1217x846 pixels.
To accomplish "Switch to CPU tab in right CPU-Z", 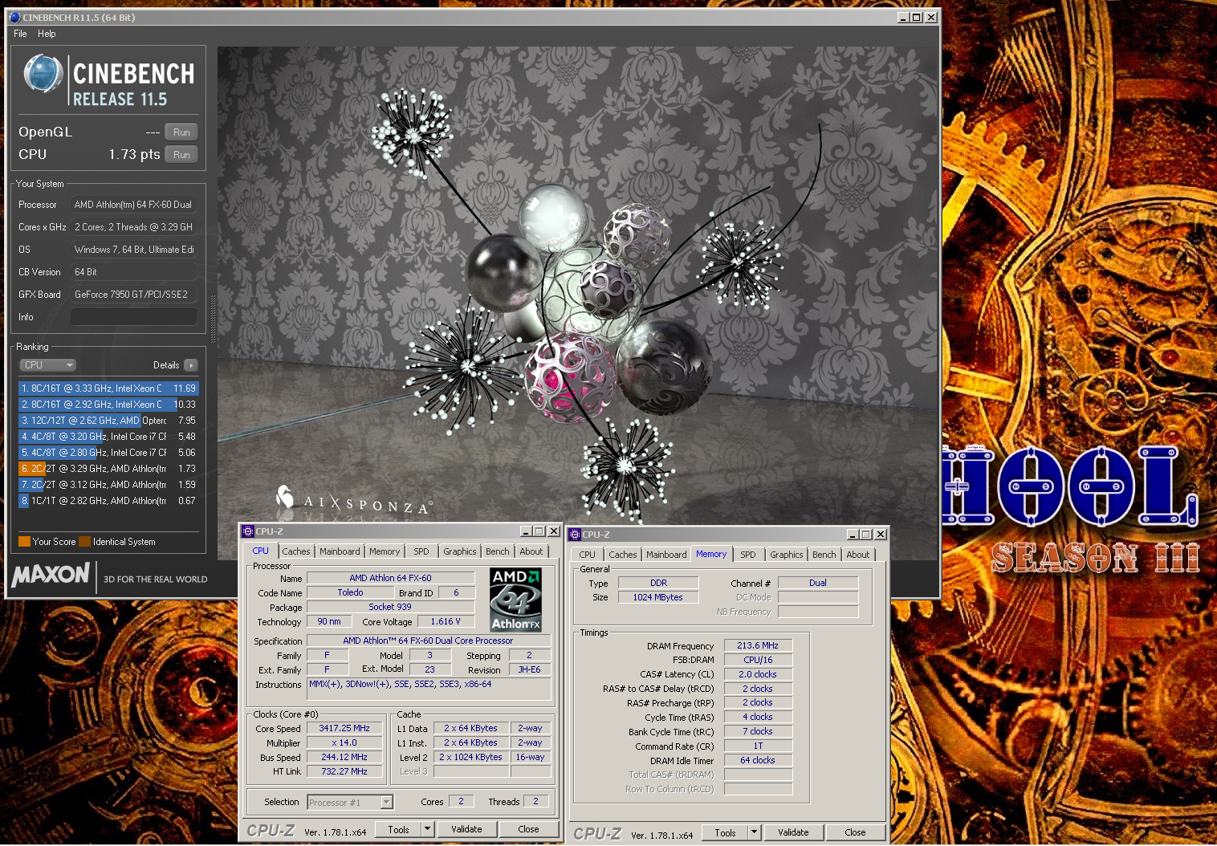I will [588, 555].
